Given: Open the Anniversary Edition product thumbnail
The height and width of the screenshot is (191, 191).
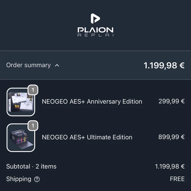Looking at the screenshot, I should tap(21, 102).
